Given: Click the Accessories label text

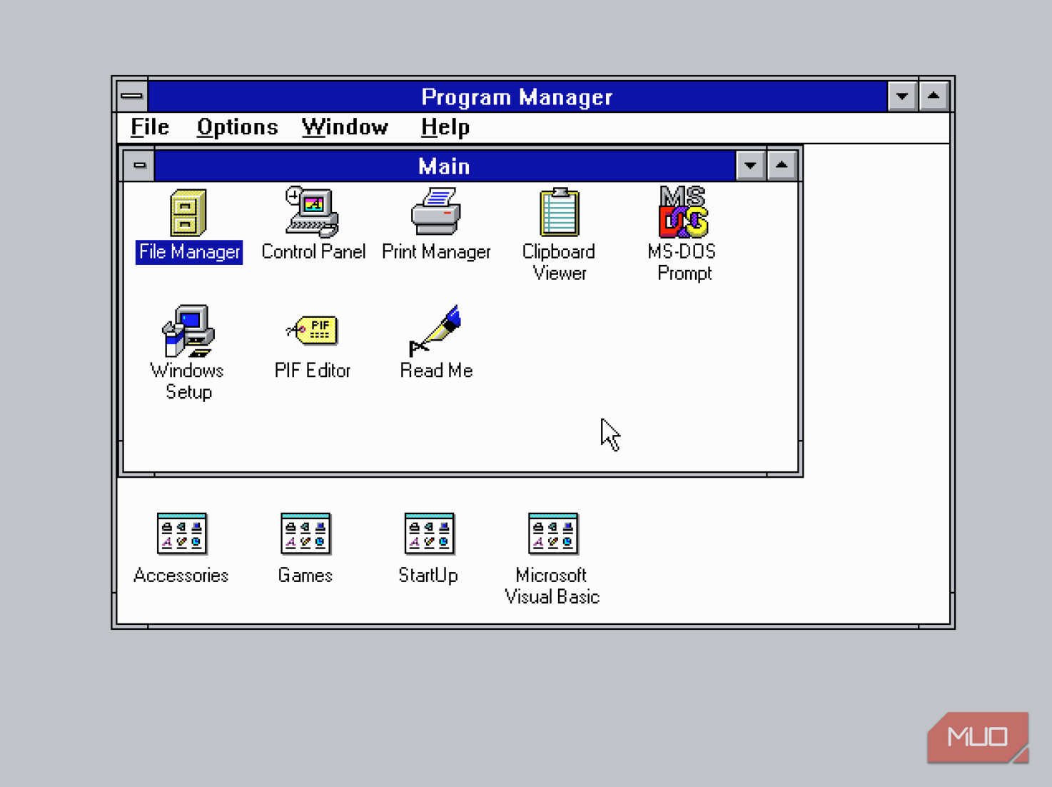Looking at the screenshot, I should 181,576.
